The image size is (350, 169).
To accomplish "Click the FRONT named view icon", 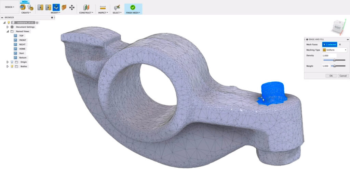I will coord(15,40).
